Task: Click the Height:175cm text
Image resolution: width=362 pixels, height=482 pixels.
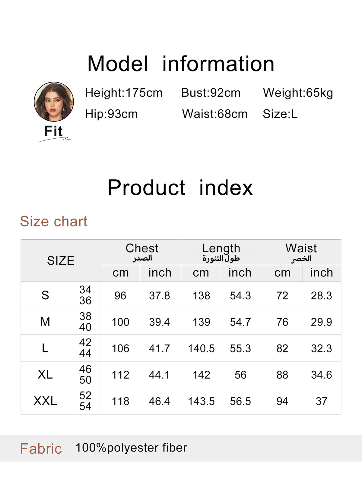Action: click(124, 93)
